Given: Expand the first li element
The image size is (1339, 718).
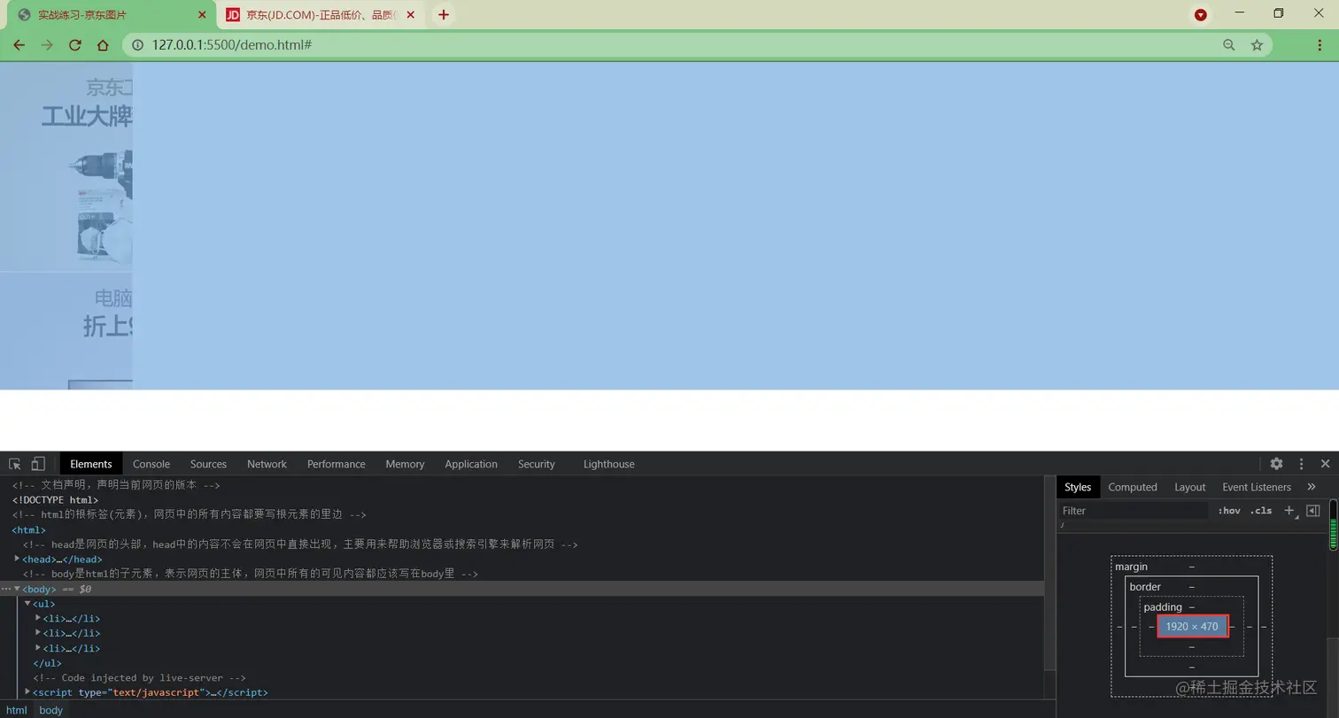Looking at the screenshot, I should [37, 618].
